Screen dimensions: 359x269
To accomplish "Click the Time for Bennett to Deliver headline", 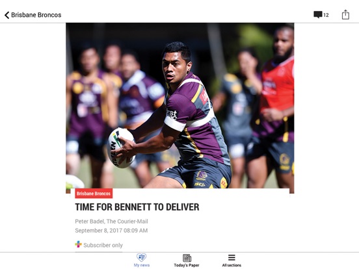I will pyautogui.click(x=137, y=207).
